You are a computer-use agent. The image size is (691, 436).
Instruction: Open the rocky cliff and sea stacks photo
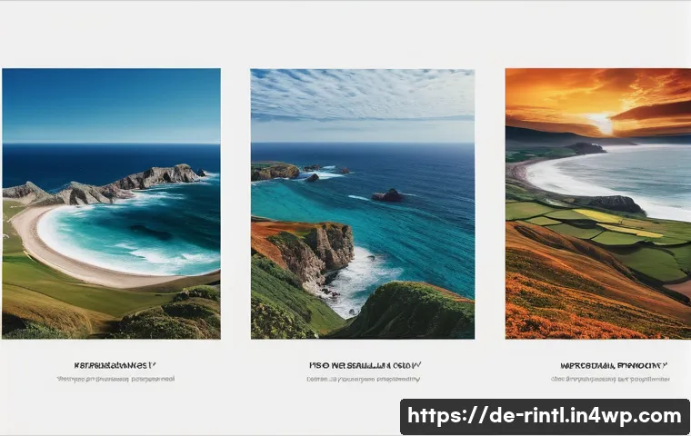pyautogui.click(x=363, y=203)
